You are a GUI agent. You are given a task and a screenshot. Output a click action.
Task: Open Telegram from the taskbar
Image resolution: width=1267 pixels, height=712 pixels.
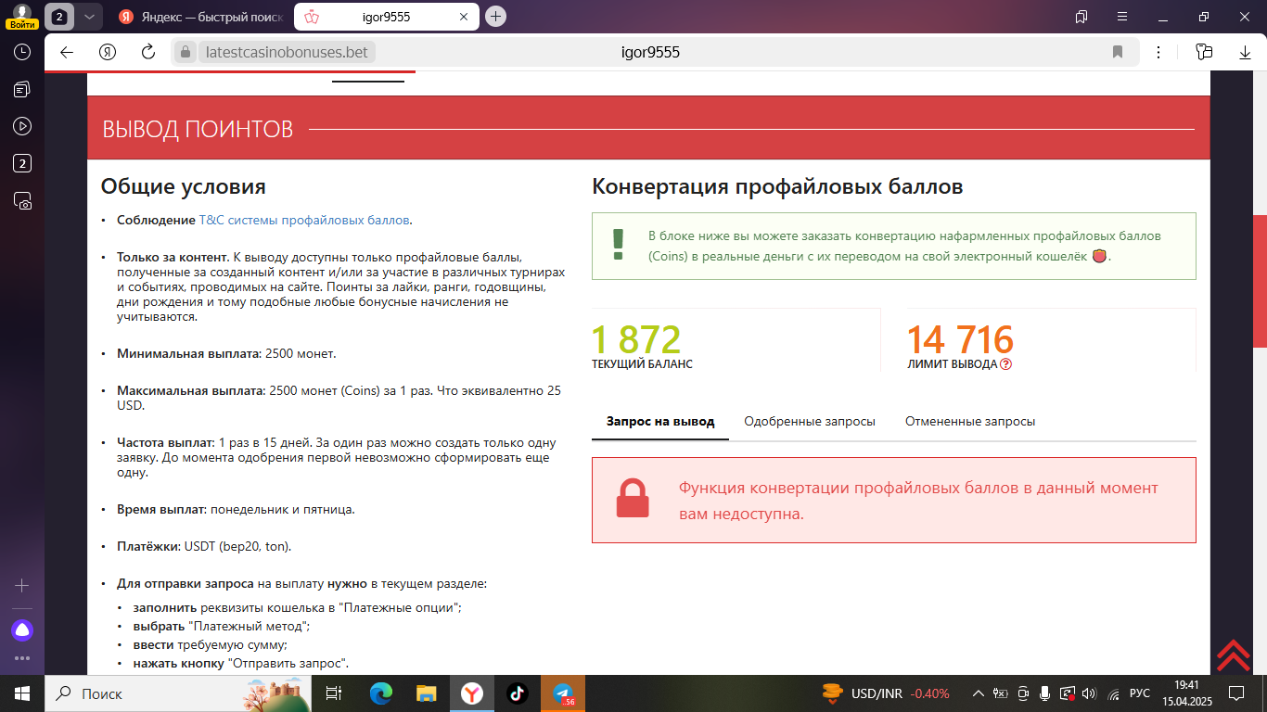(x=563, y=693)
